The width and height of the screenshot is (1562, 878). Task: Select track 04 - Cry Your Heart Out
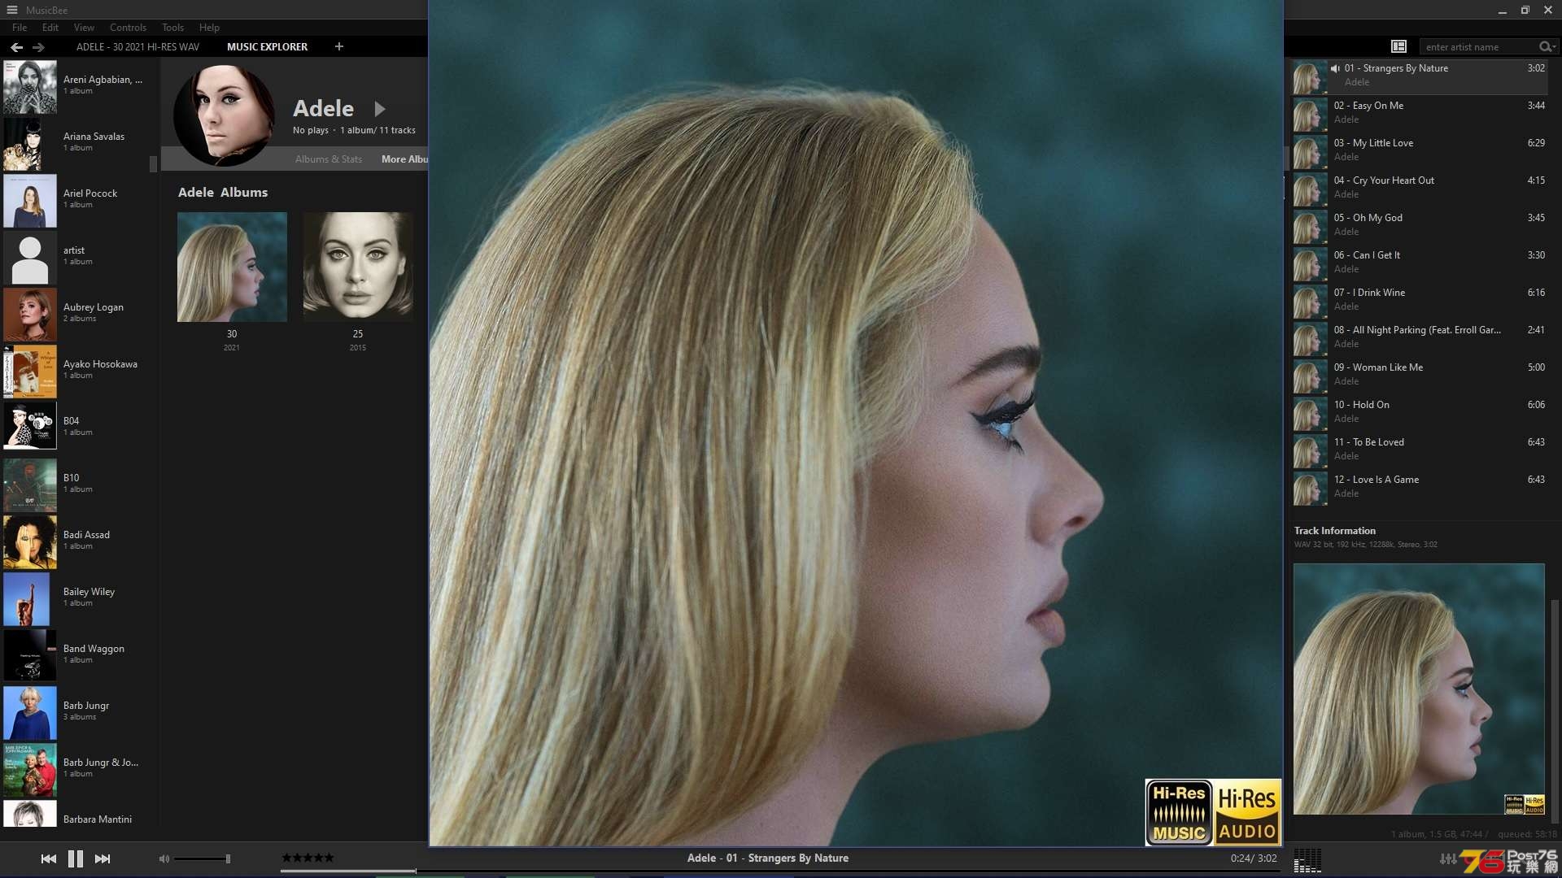(1420, 188)
